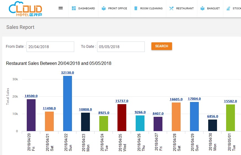Viewport: 241px width, 155px height.
Task: Click the Restaurant fork and spoon icon
Action: point(171,8)
